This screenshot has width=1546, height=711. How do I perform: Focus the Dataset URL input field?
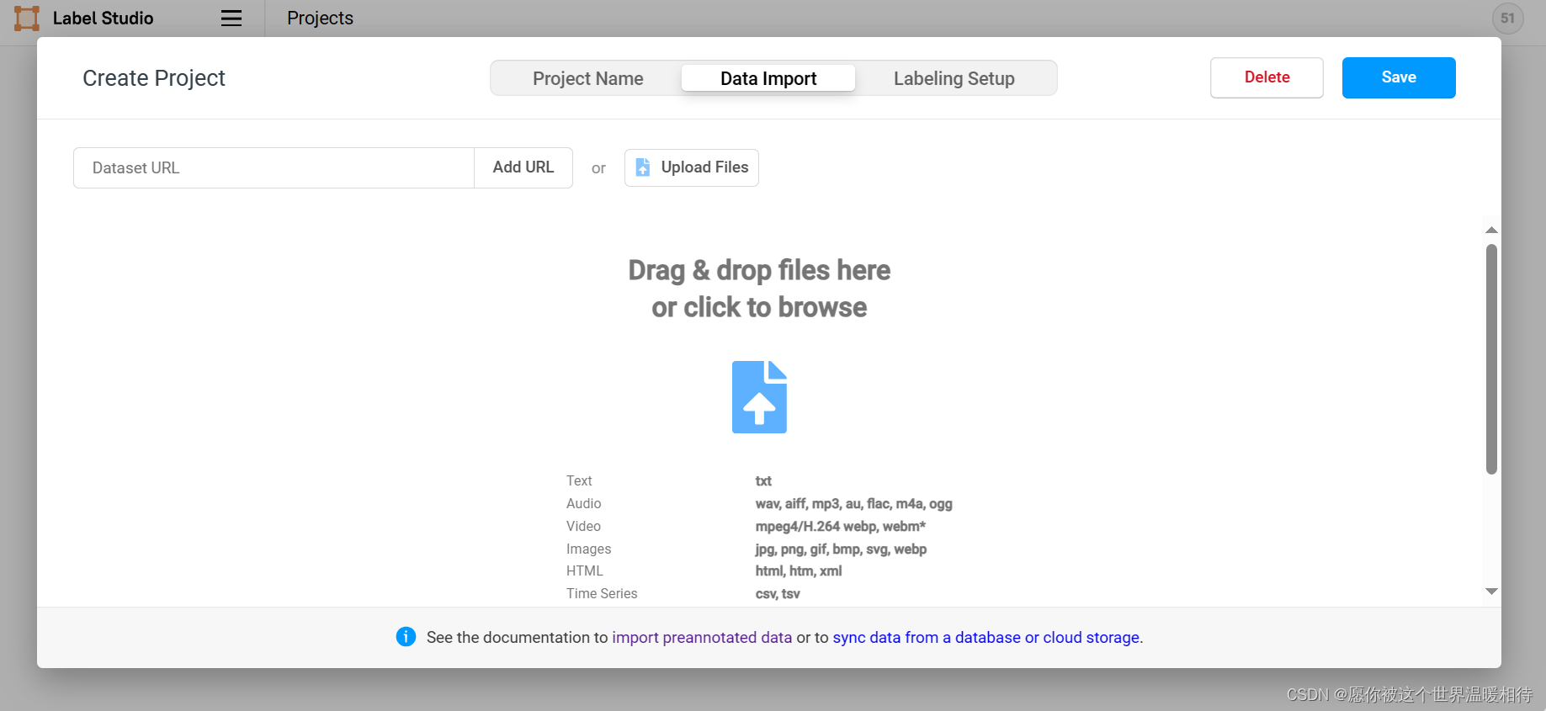[x=274, y=167]
